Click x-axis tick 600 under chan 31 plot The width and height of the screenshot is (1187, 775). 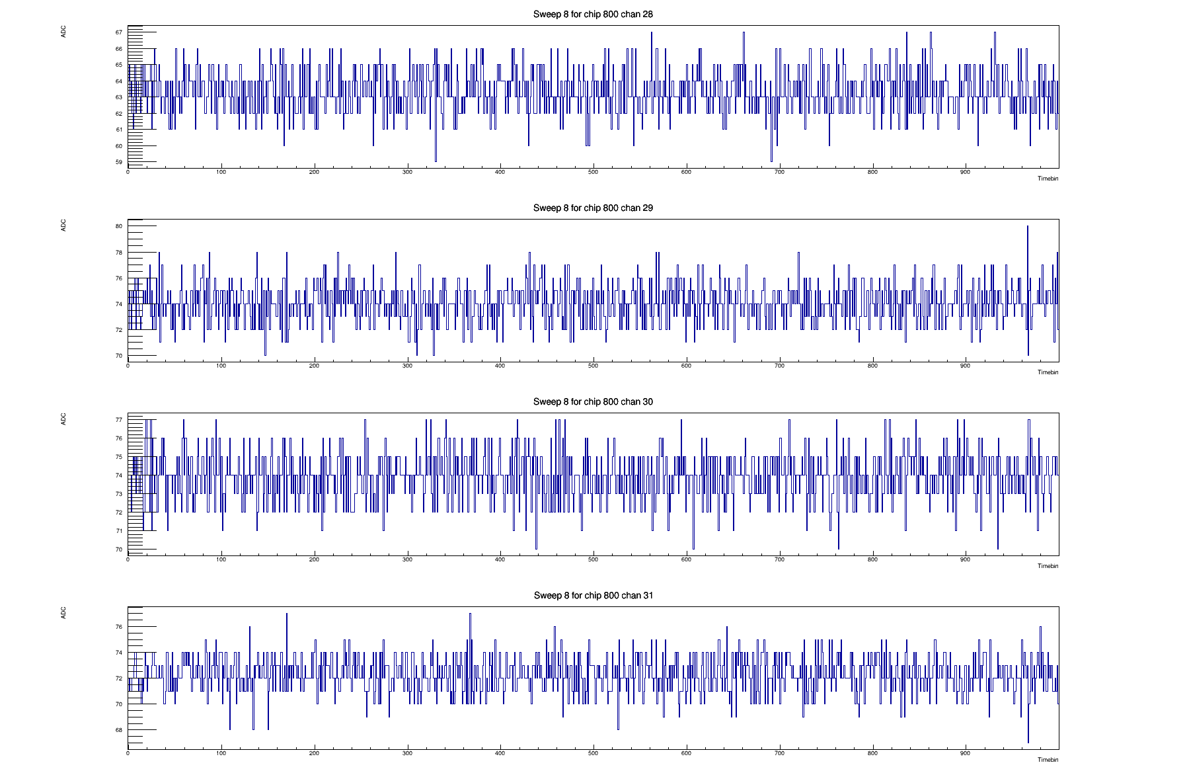click(x=686, y=753)
